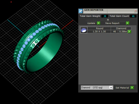Viewport: 139px width, 104px height.
Task: Click the Gem Reporter panel logo icon
Action: [81, 11]
